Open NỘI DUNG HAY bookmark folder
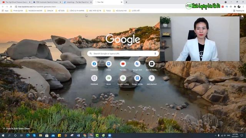 click(x=120, y=11)
